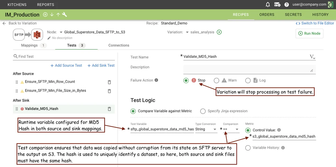Choose Specify Jinja expression option
This screenshot has width=336, height=167.
[x=203, y=111]
